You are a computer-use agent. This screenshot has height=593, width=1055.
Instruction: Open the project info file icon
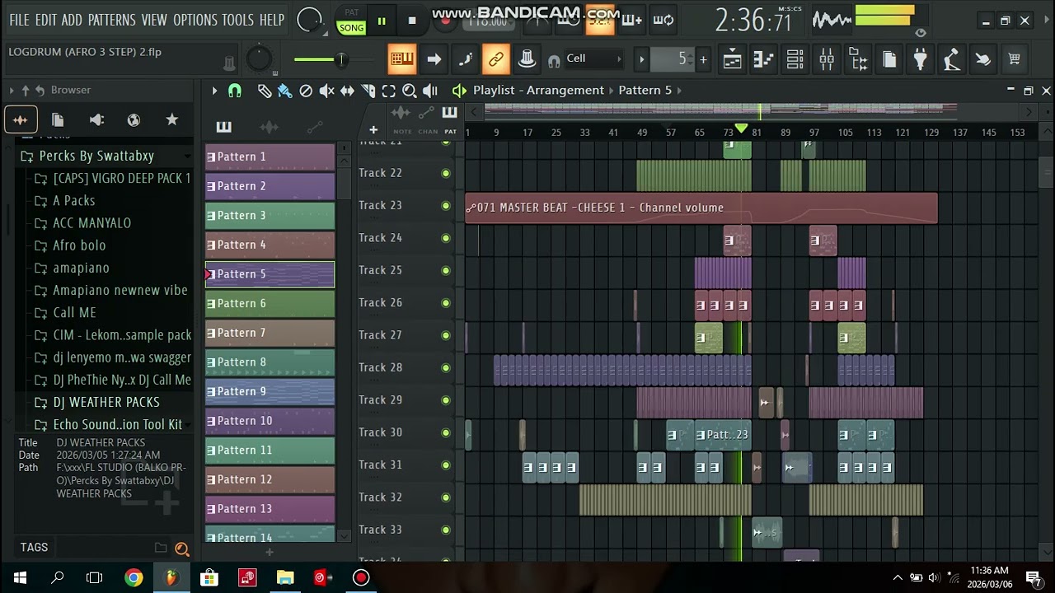(x=889, y=59)
